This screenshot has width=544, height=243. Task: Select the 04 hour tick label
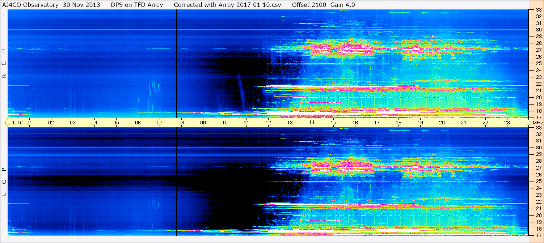[x=94, y=123]
